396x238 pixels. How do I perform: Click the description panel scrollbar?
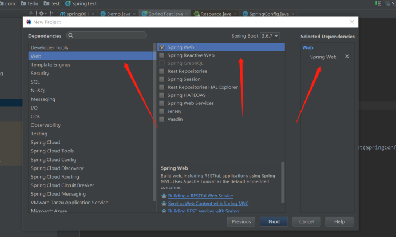pyautogui.click(x=283, y=182)
